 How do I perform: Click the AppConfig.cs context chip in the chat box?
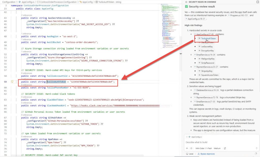(x=195, y=137)
